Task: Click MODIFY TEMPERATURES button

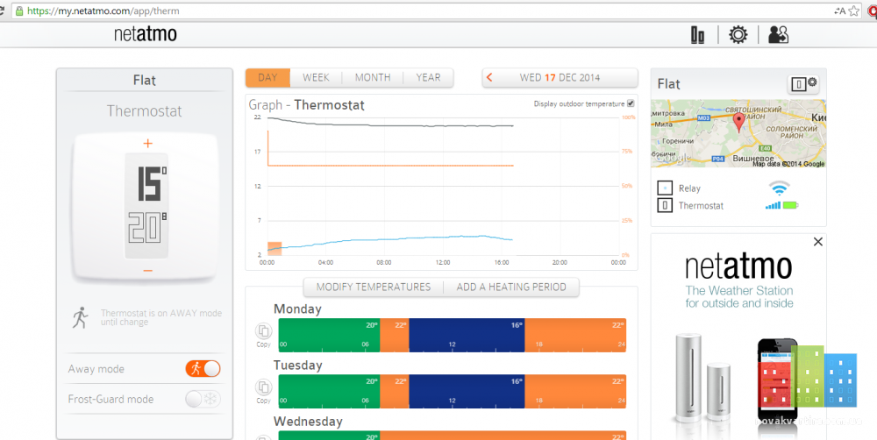Action: [x=374, y=287]
